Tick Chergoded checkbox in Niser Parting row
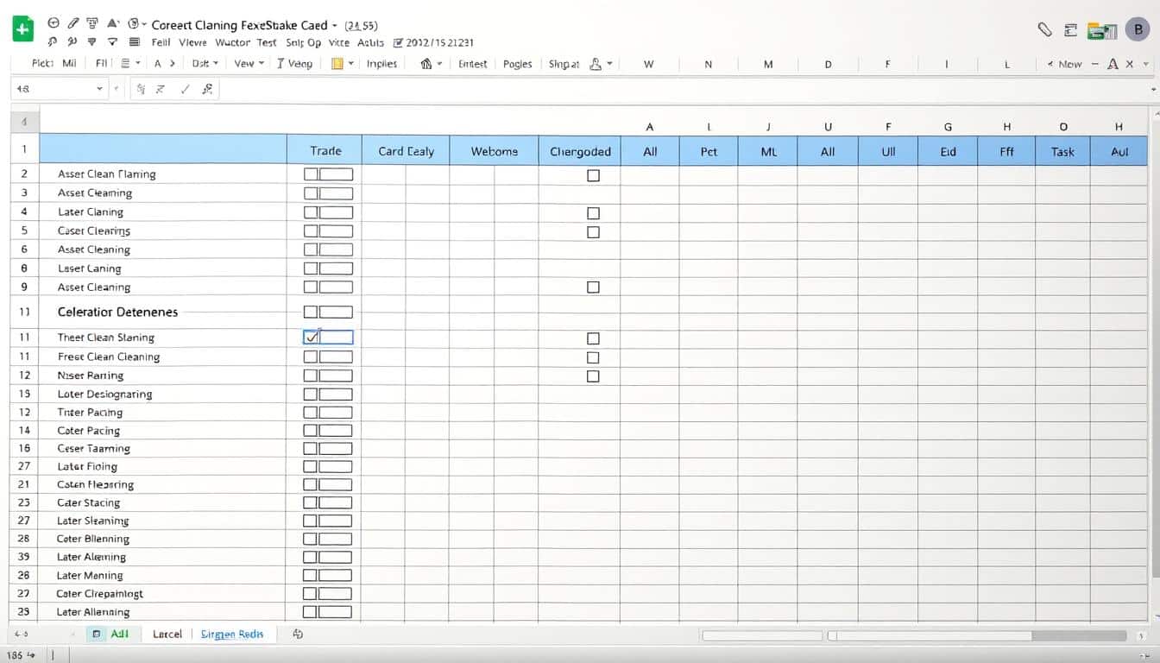Viewport: 1160px width, 663px height. pos(593,376)
